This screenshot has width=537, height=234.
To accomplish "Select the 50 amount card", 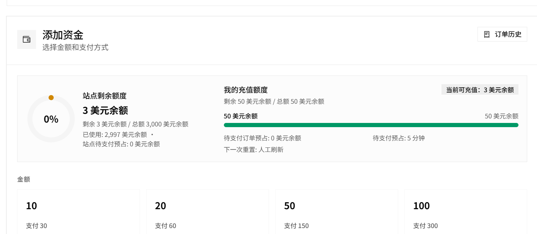I will (x=337, y=212).
